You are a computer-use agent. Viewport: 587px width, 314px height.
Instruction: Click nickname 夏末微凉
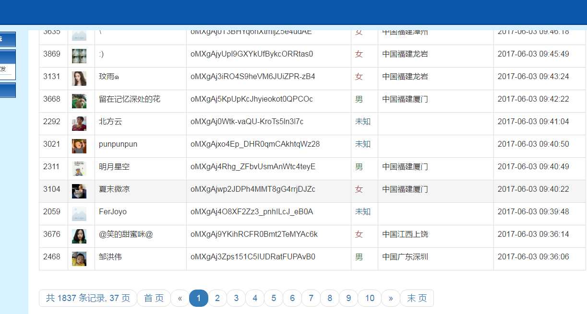click(114, 189)
